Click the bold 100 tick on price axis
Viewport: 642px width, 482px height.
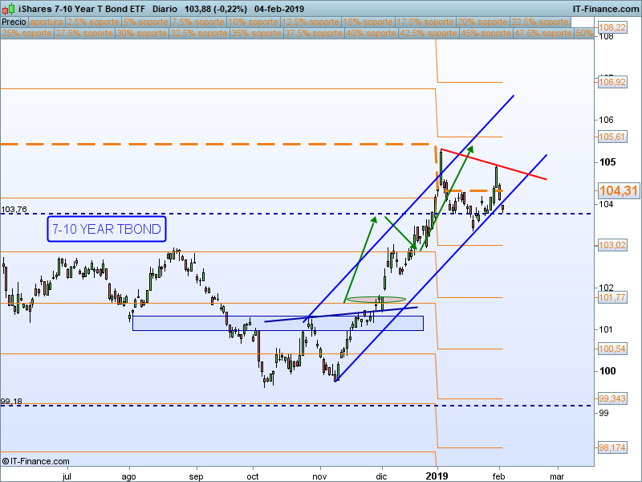[x=607, y=371]
